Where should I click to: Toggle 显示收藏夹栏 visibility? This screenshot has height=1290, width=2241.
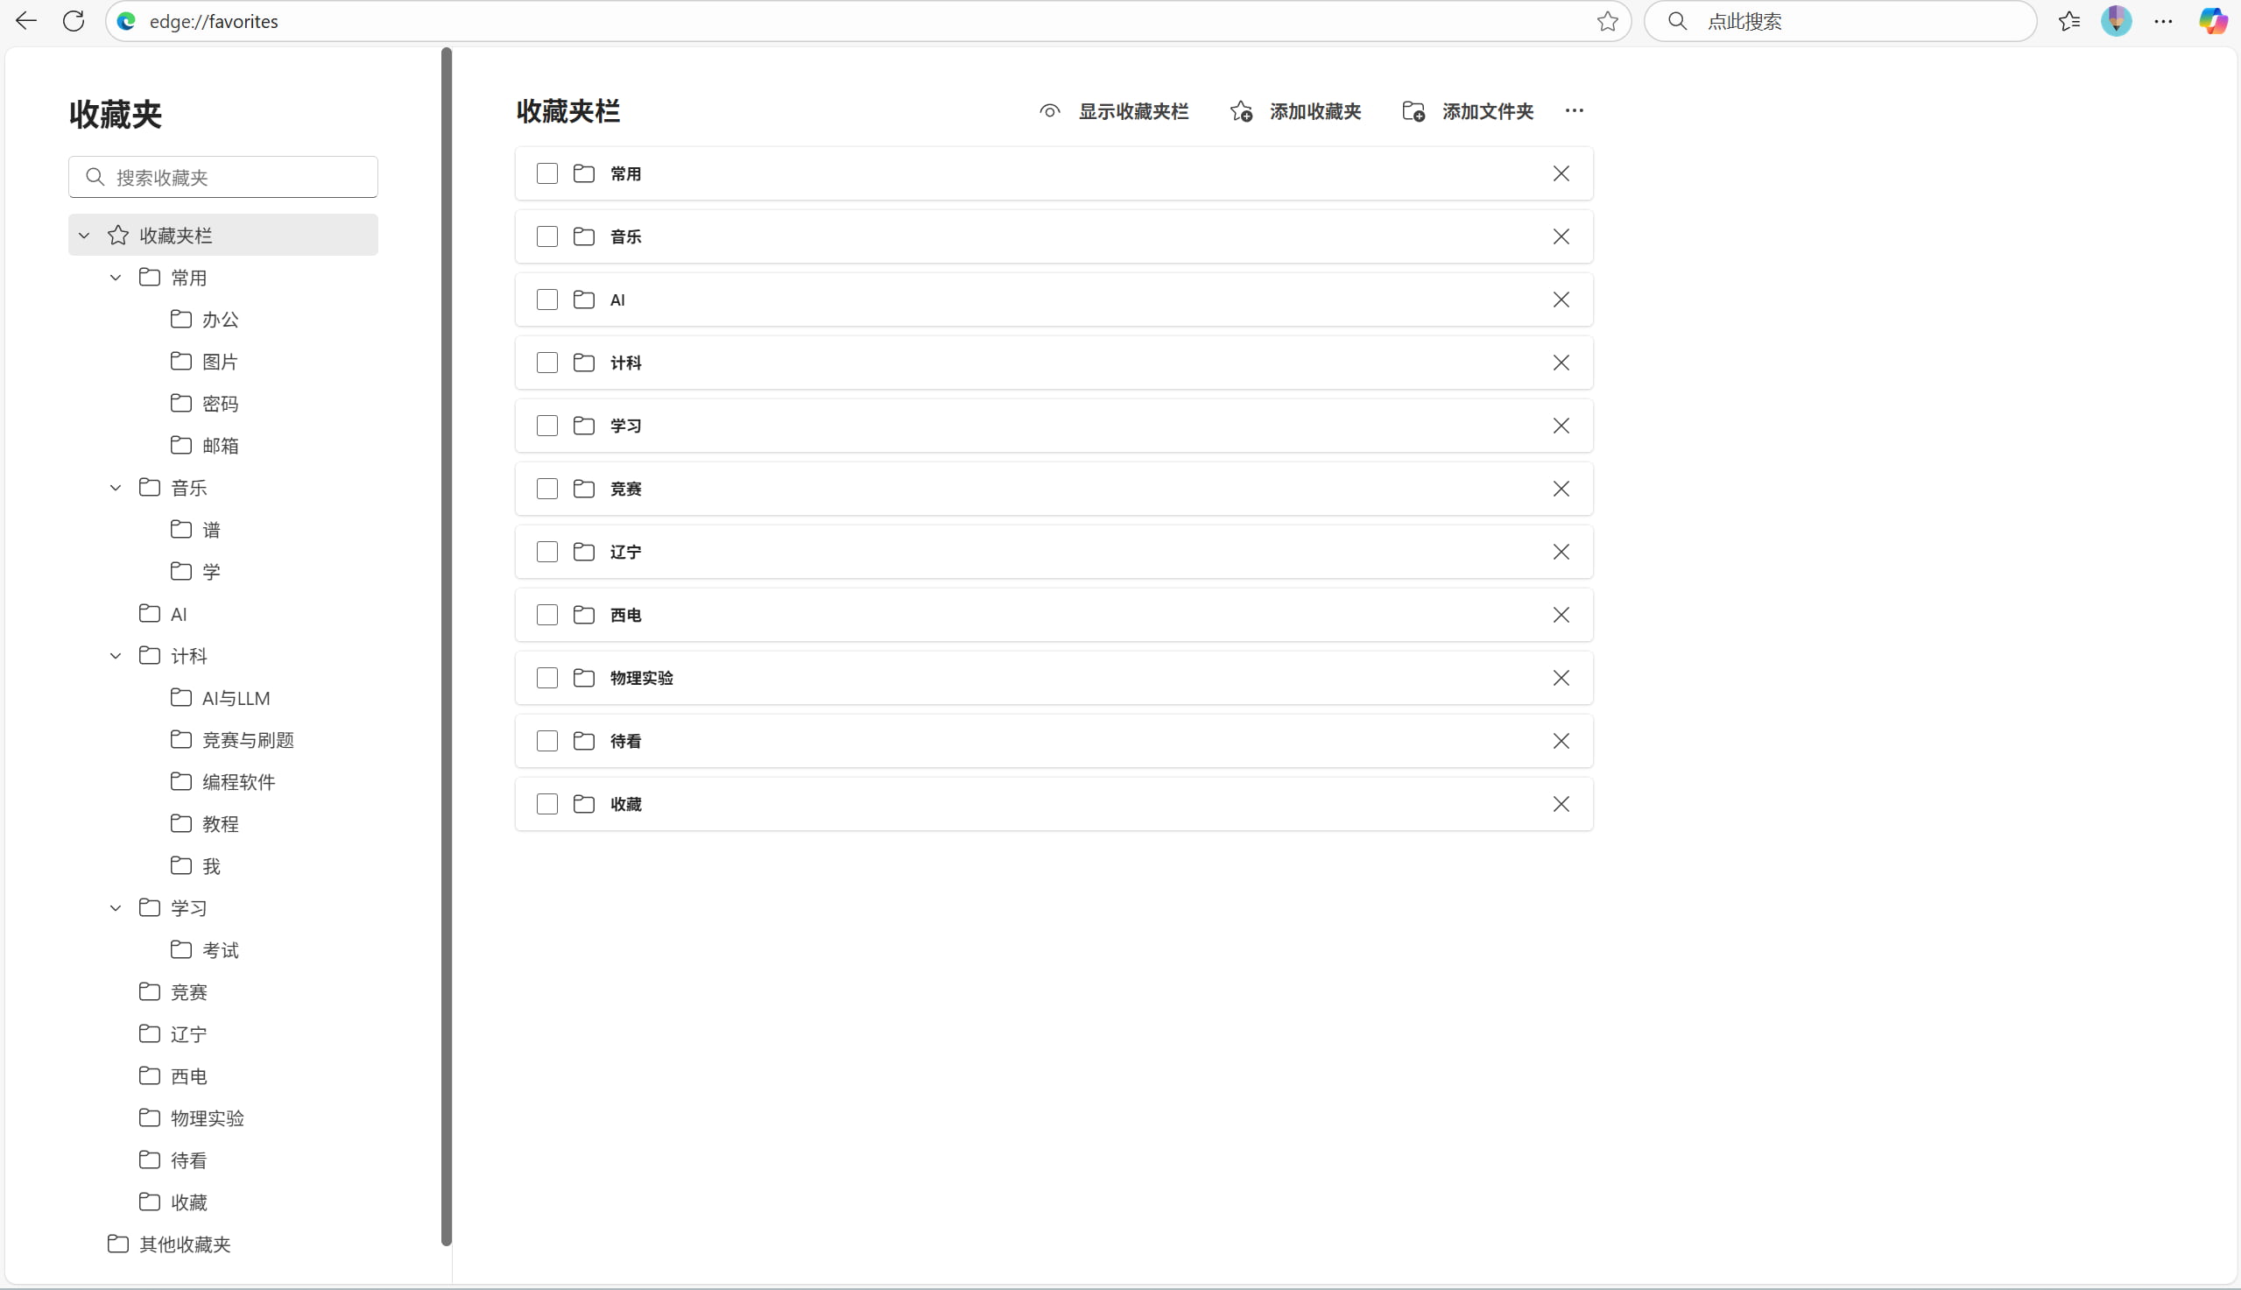[x=1113, y=111]
